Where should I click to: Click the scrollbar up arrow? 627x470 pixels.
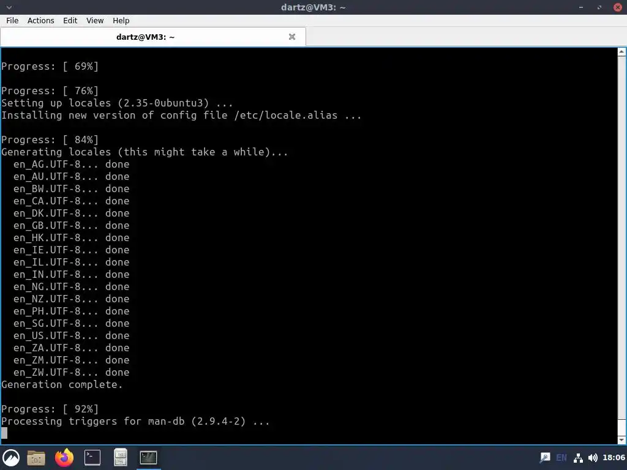622,52
